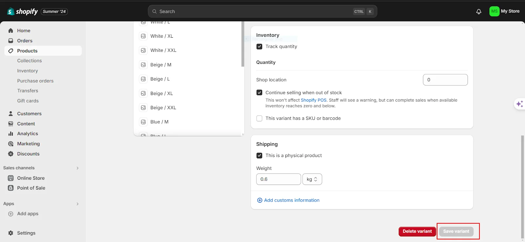
Task: Click the My Store account name
Action: click(510, 11)
